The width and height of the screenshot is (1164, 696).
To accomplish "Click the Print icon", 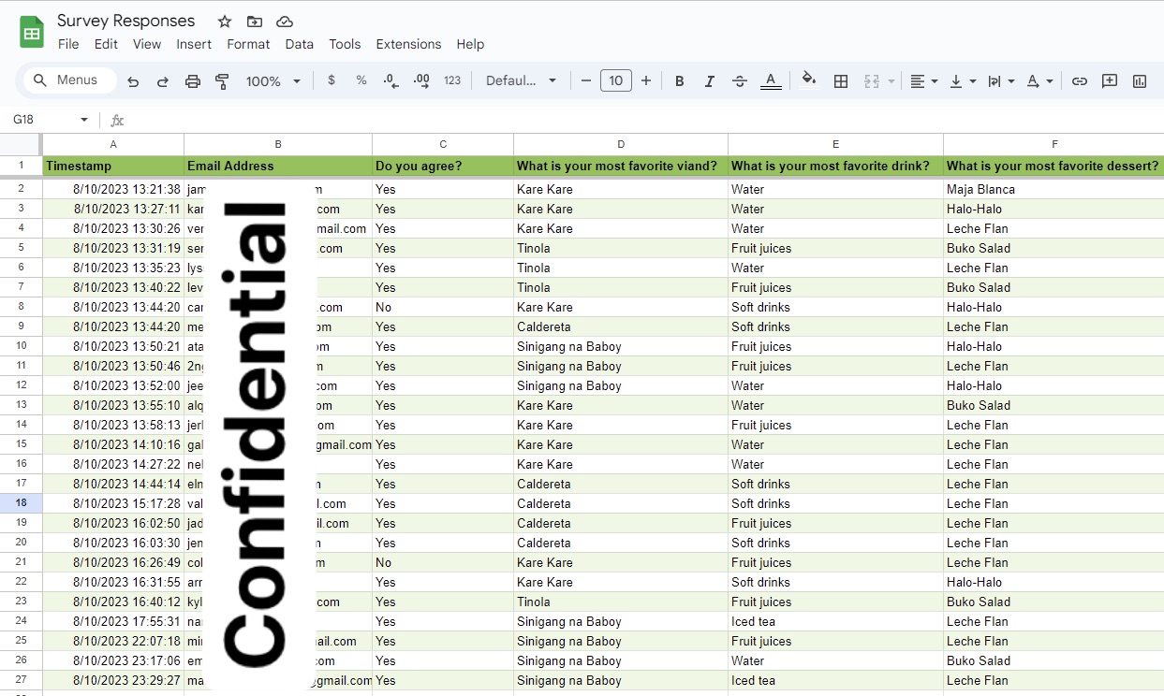I will [193, 81].
